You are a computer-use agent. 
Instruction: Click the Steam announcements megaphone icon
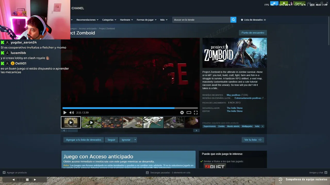click(x=274, y=3)
